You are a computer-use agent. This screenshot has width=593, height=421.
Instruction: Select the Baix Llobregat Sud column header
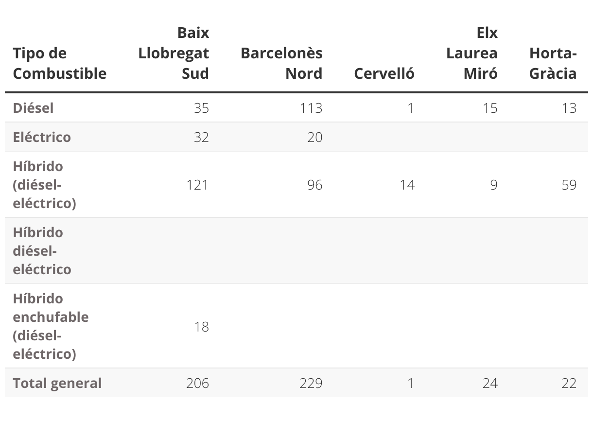[174, 53]
